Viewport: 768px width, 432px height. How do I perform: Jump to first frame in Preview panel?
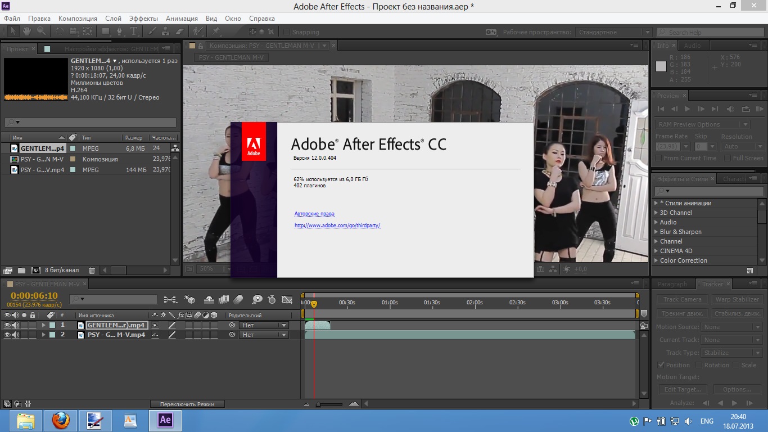pos(661,109)
